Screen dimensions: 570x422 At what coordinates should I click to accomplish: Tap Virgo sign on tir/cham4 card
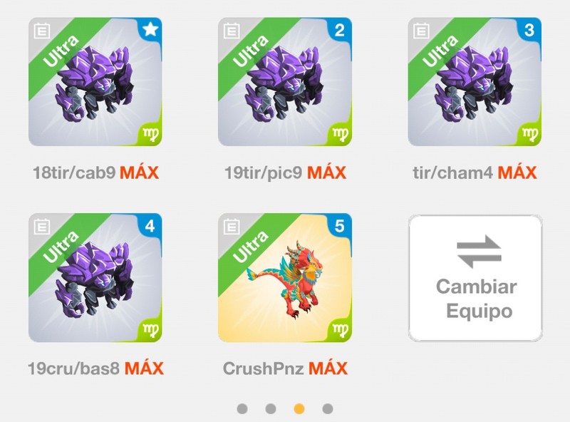coord(530,134)
